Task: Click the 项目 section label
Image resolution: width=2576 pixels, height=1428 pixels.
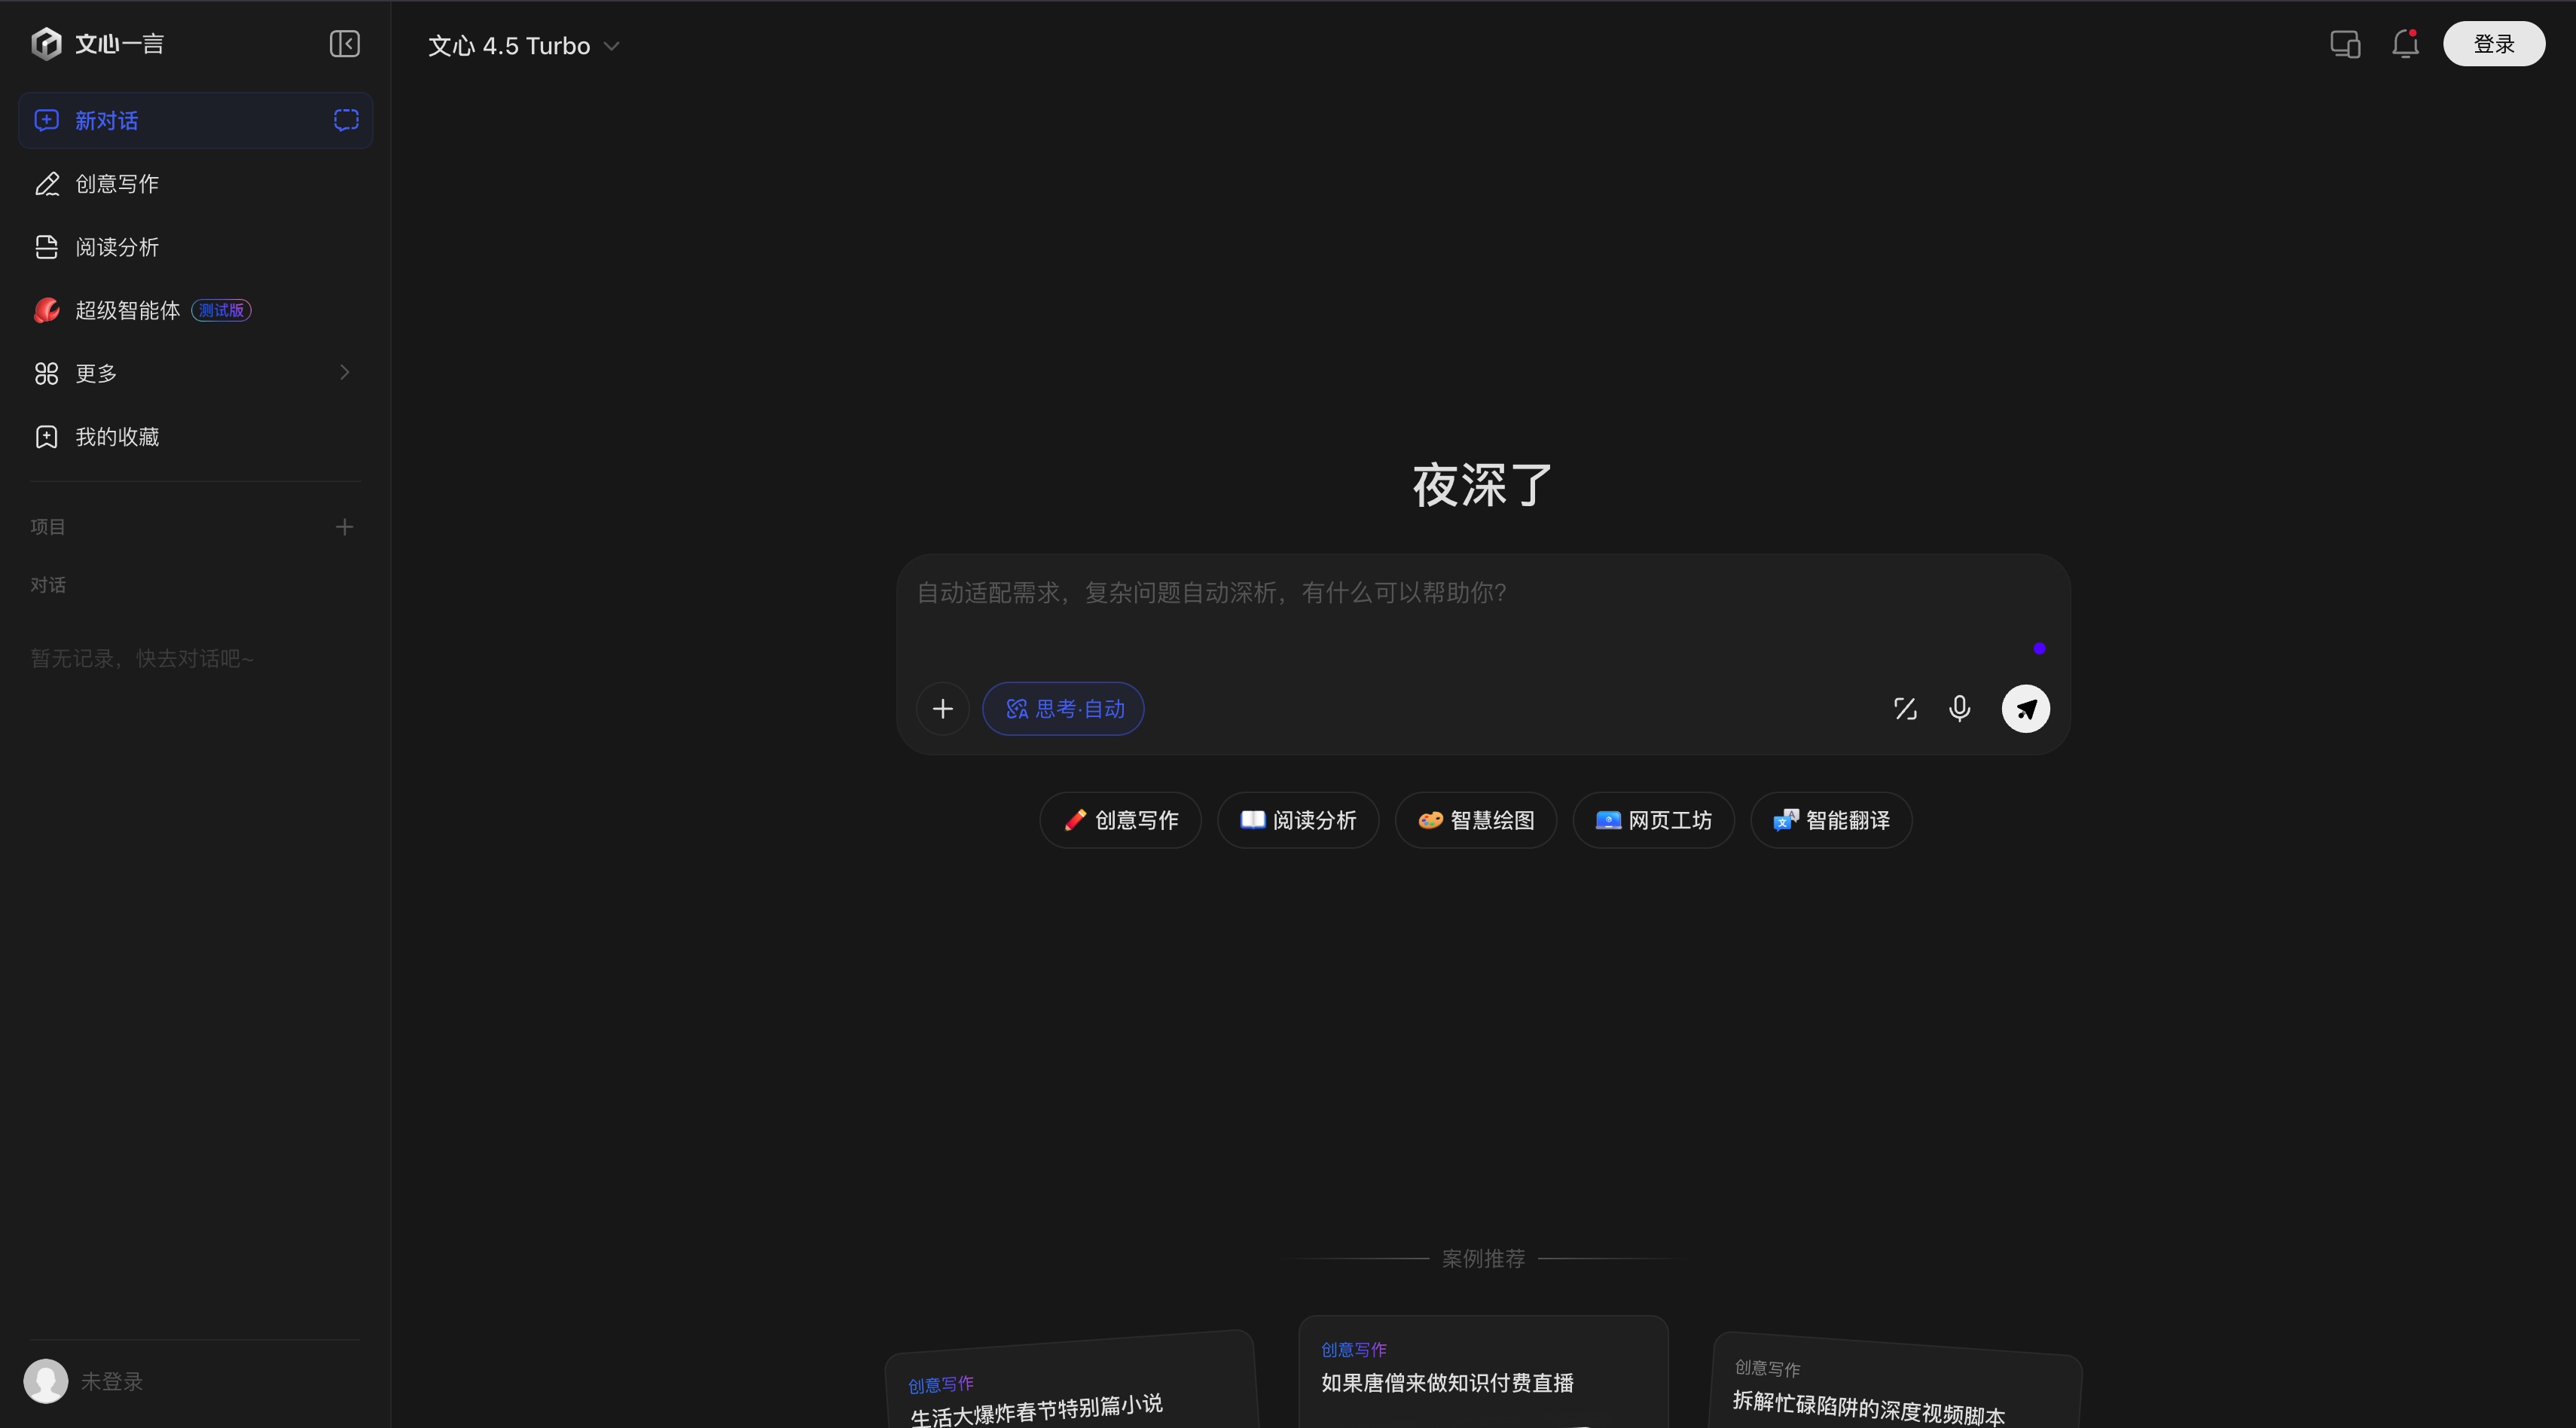Action: [48, 527]
